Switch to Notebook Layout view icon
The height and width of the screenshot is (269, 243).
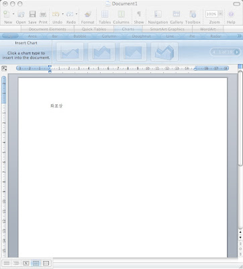click(x=46, y=263)
